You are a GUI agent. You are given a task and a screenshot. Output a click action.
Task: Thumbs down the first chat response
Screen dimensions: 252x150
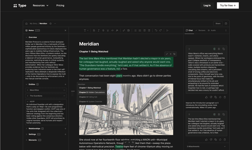(x=211, y=97)
